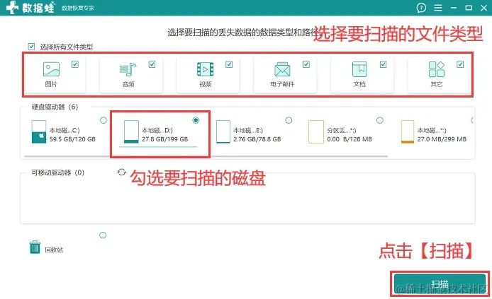Click the 文档 document type icon
Image resolution: width=492 pixels, height=299 pixels.
pos(359,69)
